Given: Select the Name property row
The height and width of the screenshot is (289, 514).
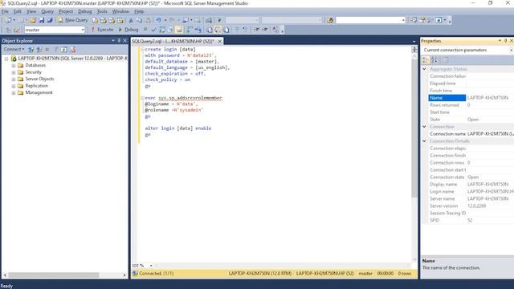Looking at the screenshot, I should pos(471,98).
